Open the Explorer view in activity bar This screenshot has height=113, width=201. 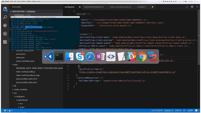click(5, 9)
